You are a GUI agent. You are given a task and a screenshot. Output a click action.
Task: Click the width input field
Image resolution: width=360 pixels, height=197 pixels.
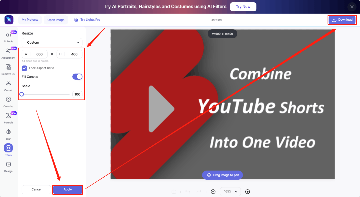(x=34, y=54)
